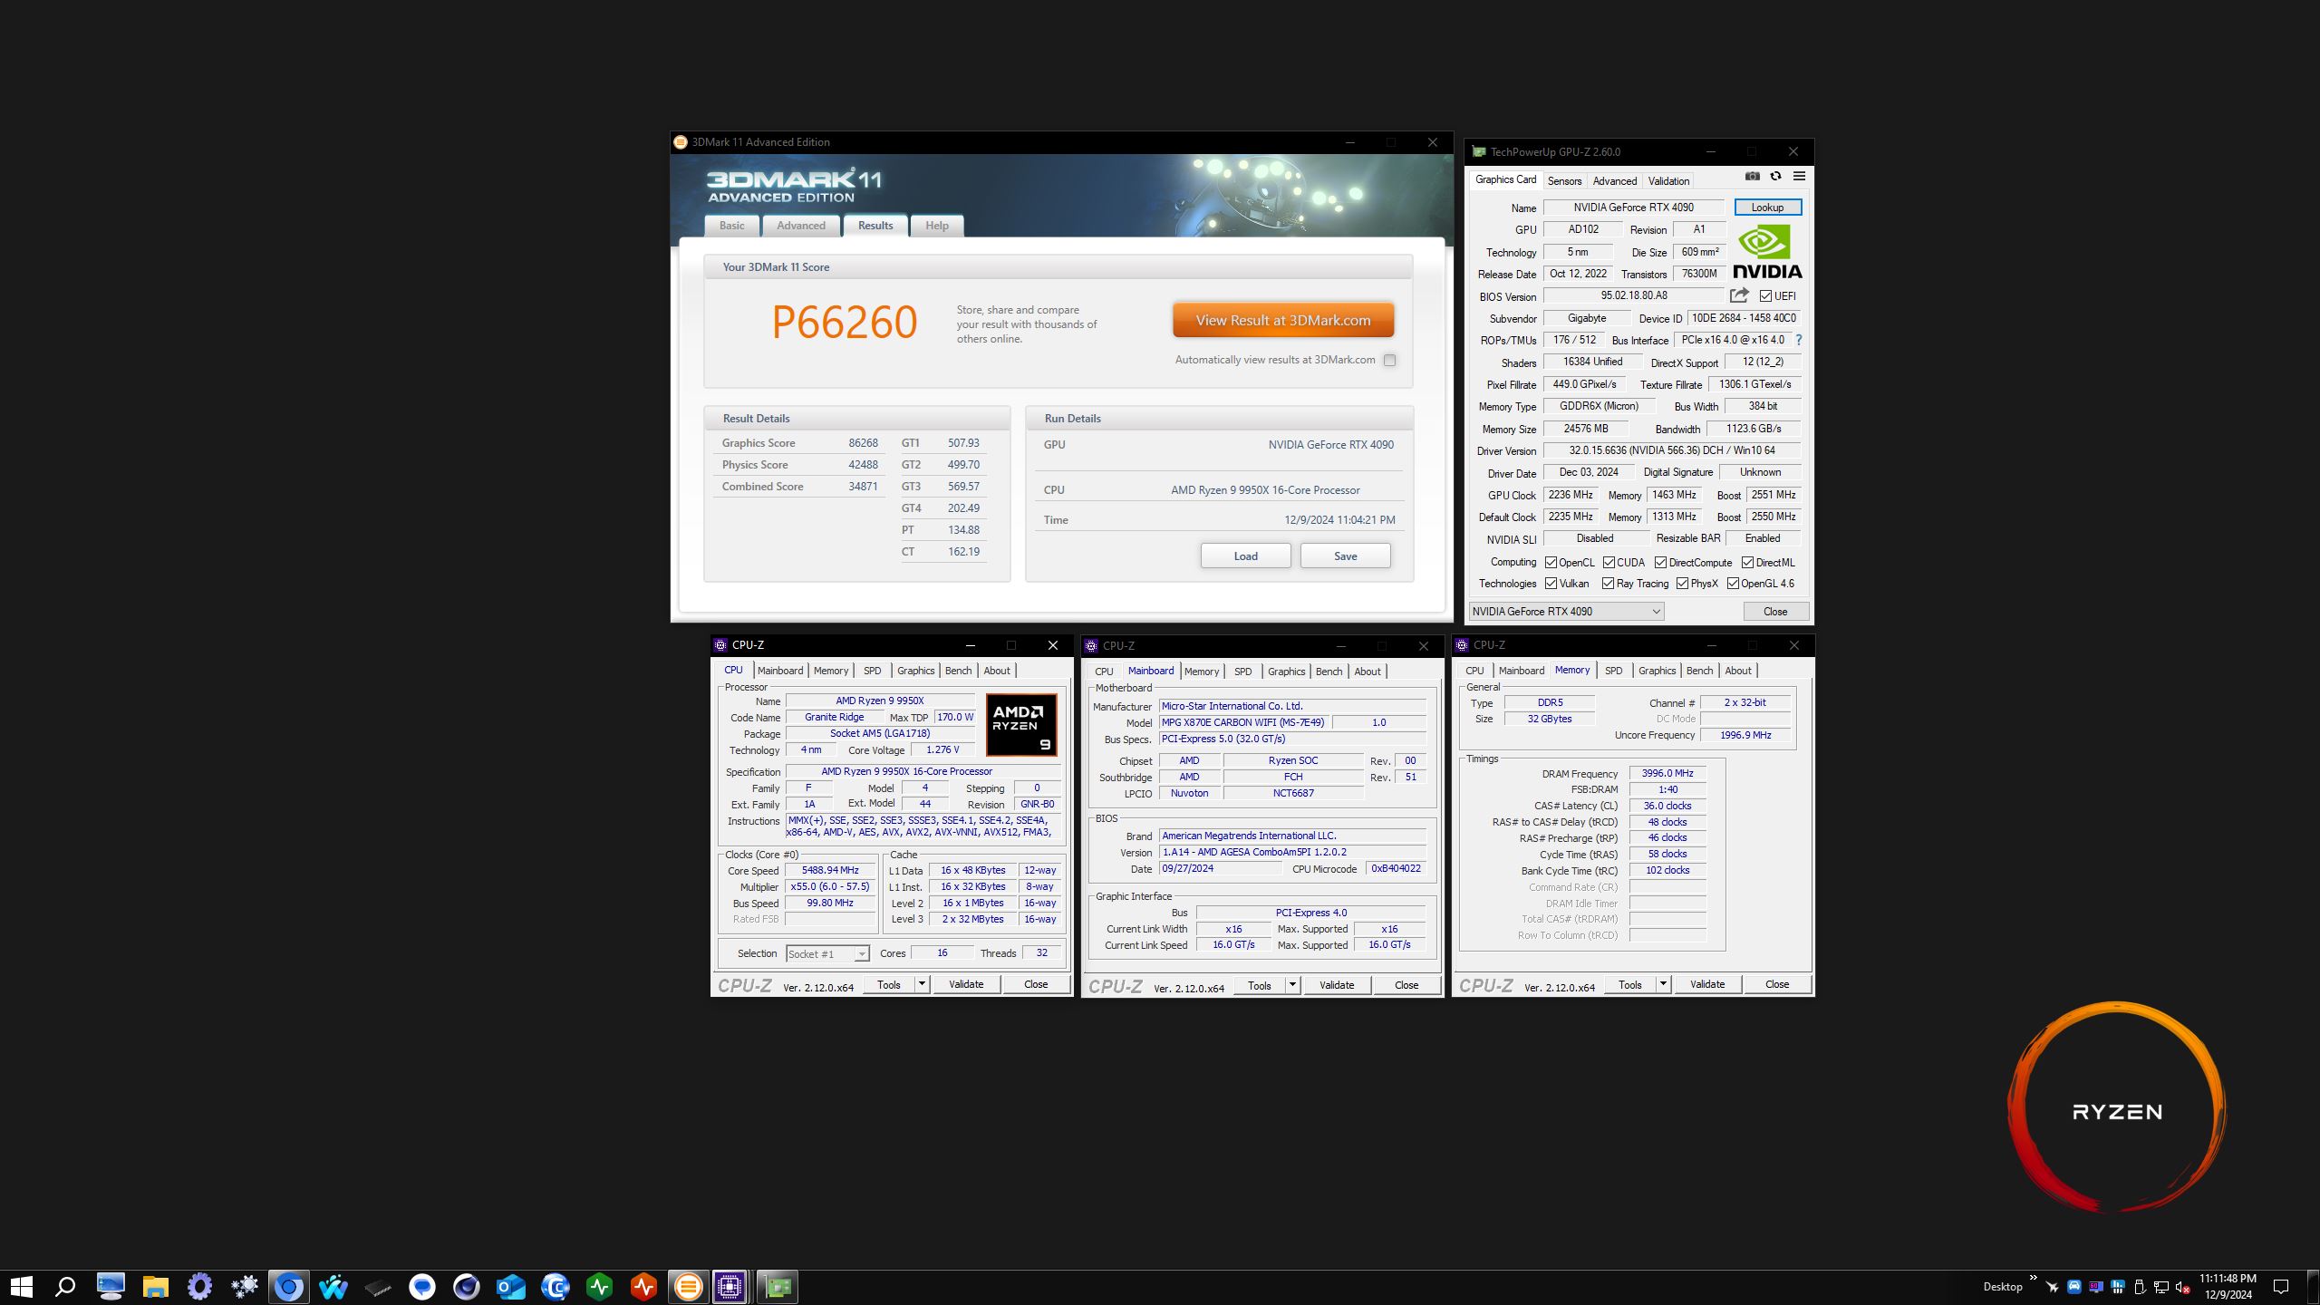This screenshot has width=2320, height=1305.
Task: Refresh GPU-Z readings using the refresh icon
Action: [x=1776, y=177]
